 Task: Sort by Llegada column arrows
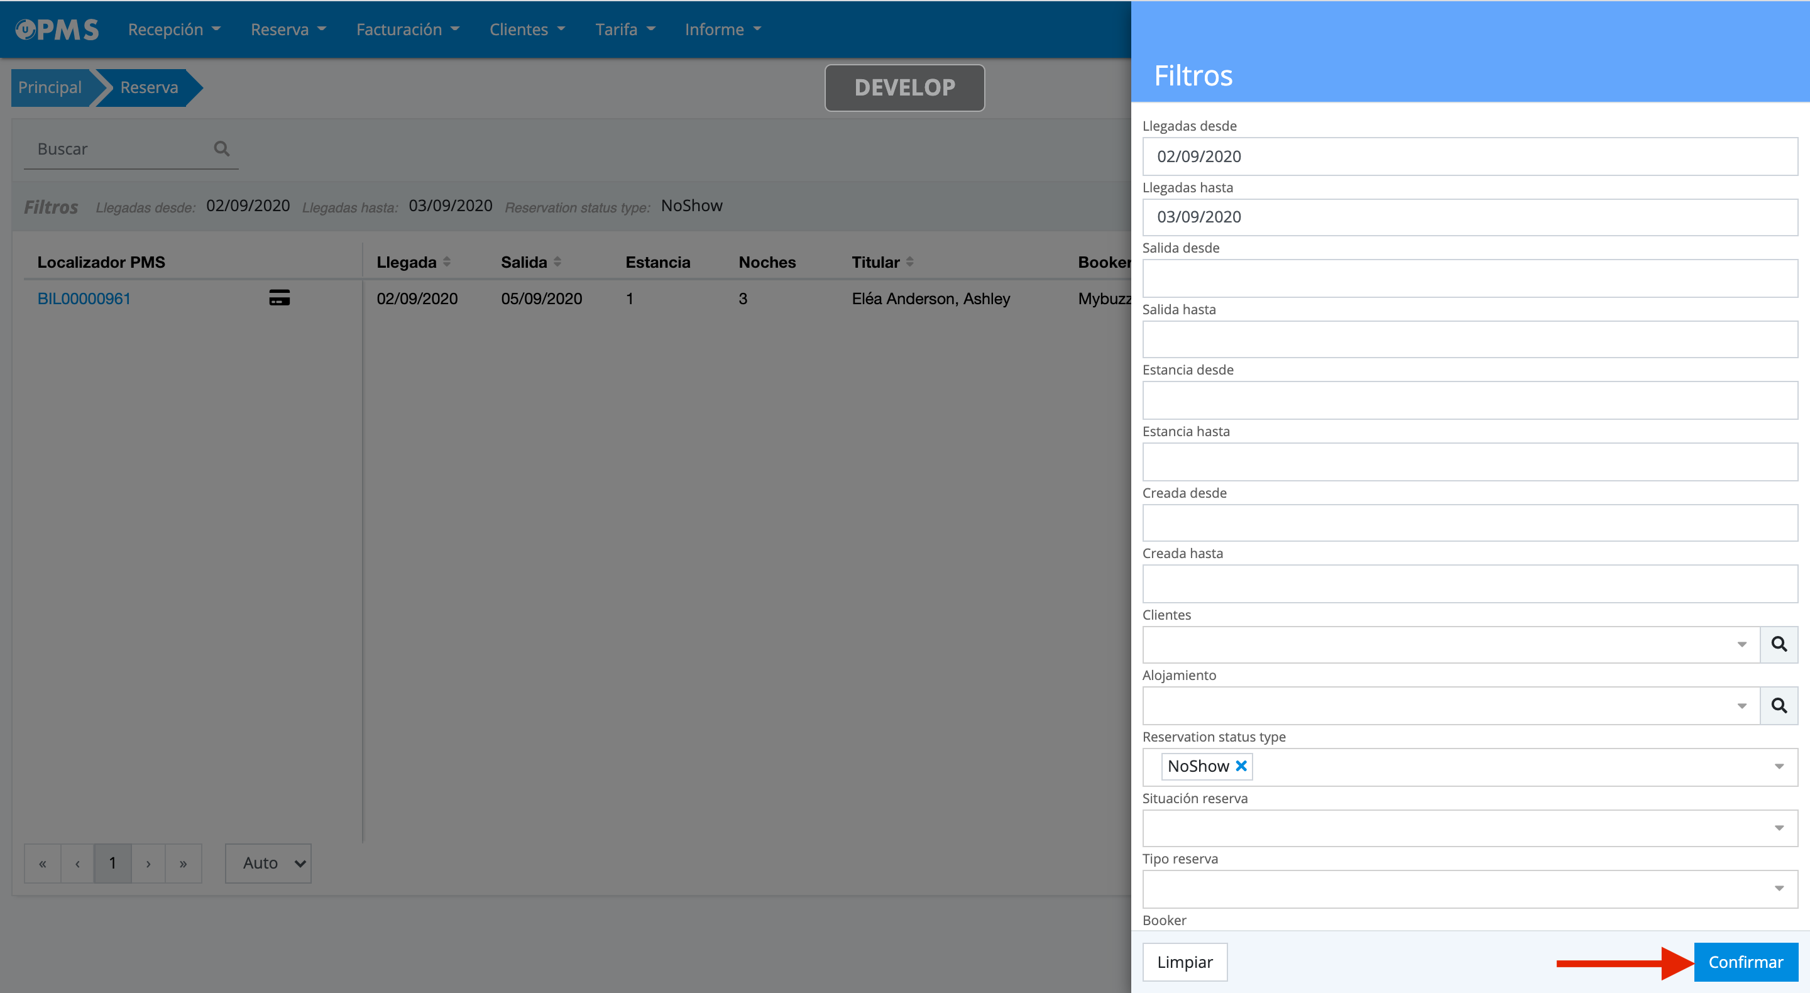(x=447, y=262)
